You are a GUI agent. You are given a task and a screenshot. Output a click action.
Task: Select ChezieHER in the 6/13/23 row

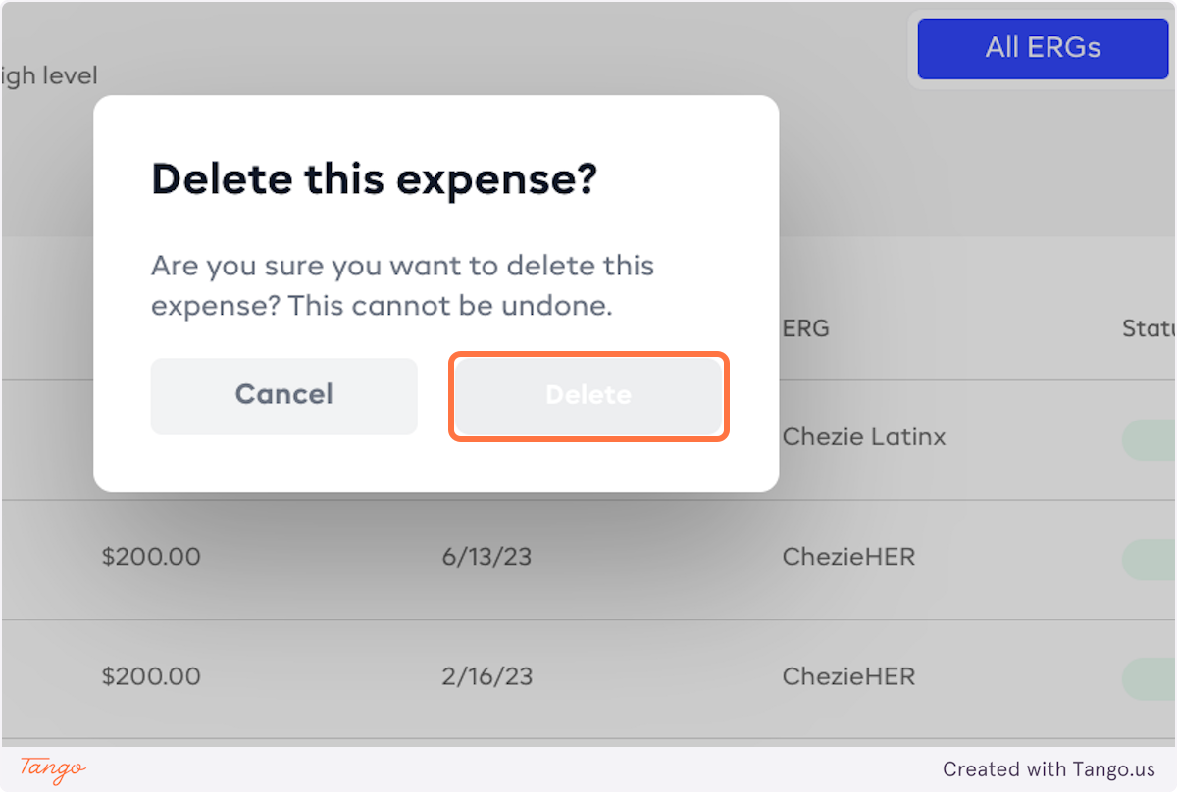[x=848, y=557]
